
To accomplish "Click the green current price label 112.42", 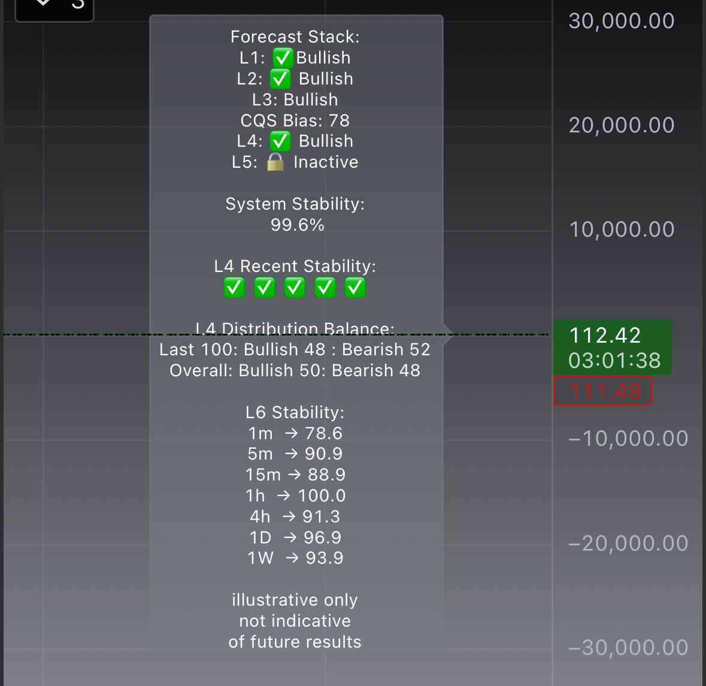I will pos(605,336).
